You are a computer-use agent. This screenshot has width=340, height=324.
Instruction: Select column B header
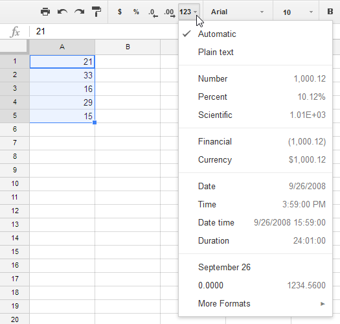click(128, 47)
